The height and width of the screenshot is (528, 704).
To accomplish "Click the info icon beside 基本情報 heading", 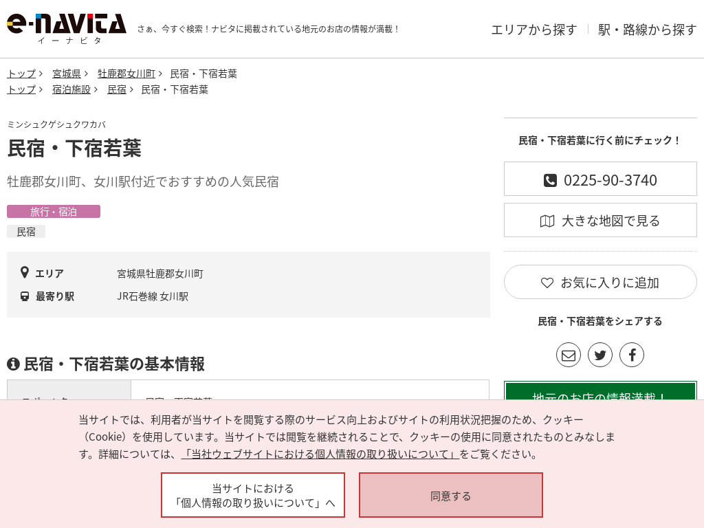I will point(13,364).
